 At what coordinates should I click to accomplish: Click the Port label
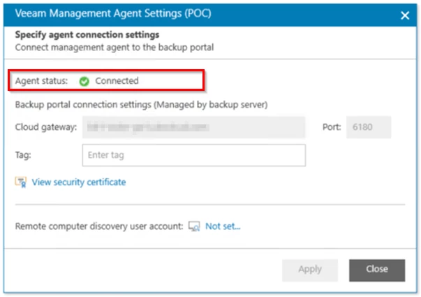(x=332, y=128)
